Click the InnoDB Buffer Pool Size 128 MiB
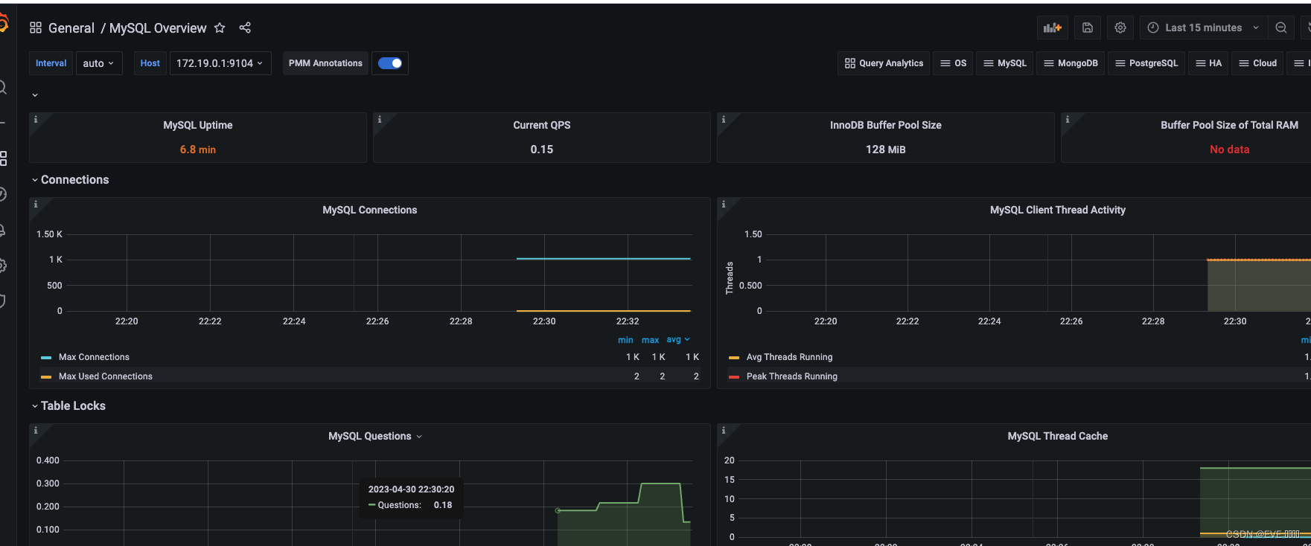This screenshot has height=546, width=1311. point(886,150)
